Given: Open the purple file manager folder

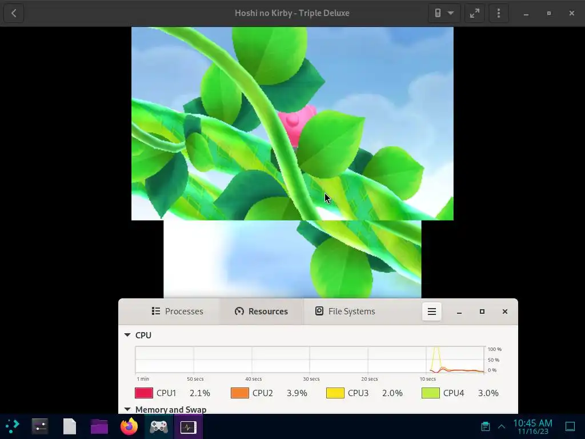Looking at the screenshot, I should click(x=99, y=426).
